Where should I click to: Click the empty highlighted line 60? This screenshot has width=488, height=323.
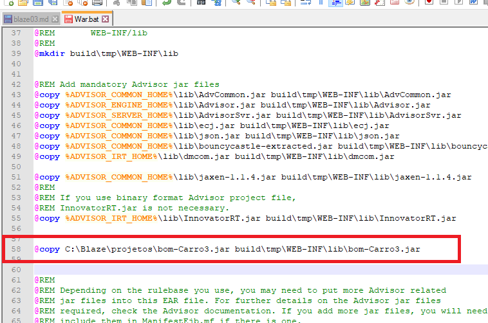click(261, 270)
